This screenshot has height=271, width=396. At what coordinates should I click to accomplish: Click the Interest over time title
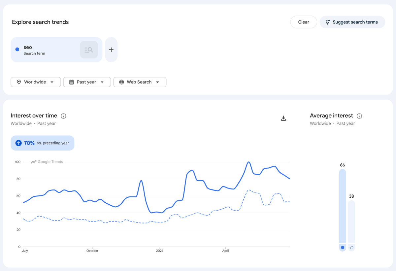[34, 116]
